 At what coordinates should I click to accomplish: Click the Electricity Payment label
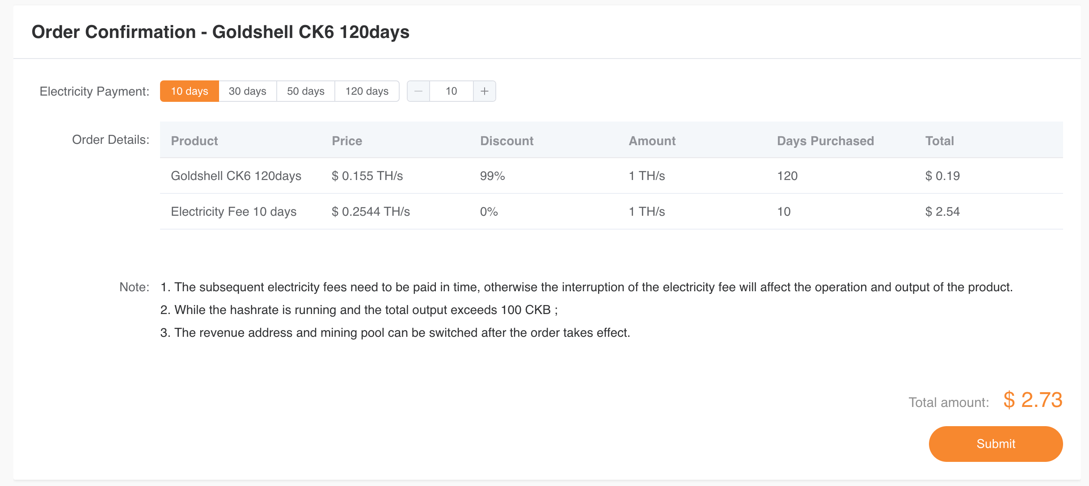94,91
